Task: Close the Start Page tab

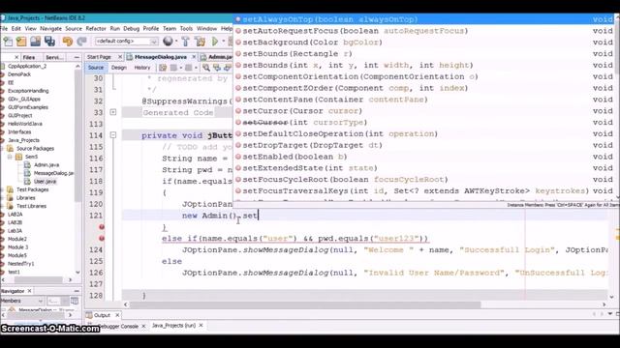Action: pos(120,57)
